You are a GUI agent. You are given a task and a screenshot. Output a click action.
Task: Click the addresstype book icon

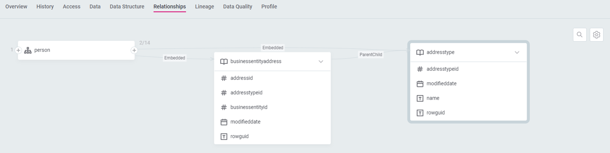(420, 52)
